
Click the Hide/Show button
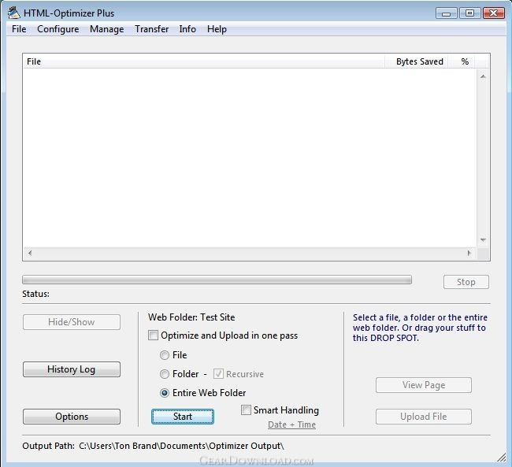tap(72, 322)
